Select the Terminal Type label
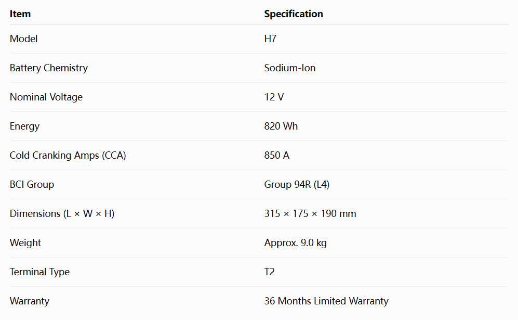Screen dimensions: 518x320 (x=39, y=272)
